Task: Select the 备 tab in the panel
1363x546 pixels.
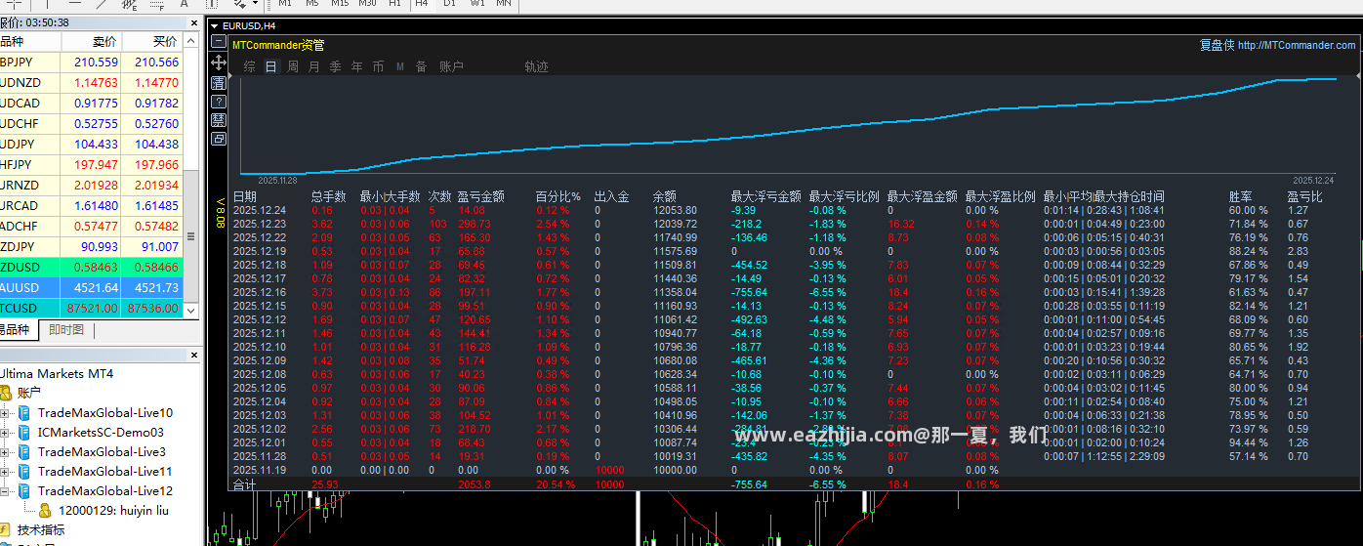Action: (x=422, y=66)
